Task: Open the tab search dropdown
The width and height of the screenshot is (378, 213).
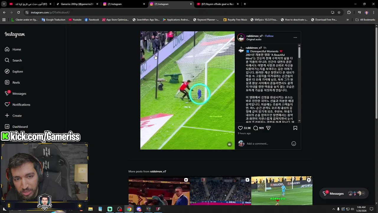Action: [4, 4]
